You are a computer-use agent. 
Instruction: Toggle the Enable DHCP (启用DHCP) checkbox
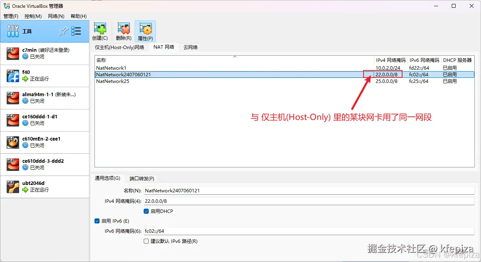point(146,211)
